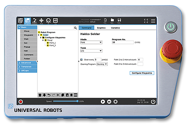Screen dimensions: 188x131
Task: Open the Move arrows icon
Action: click(41, 21)
